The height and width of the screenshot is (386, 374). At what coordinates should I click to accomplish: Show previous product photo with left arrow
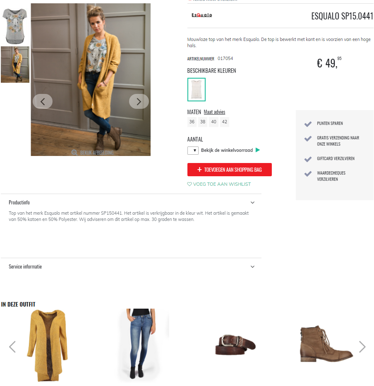pos(43,101)
